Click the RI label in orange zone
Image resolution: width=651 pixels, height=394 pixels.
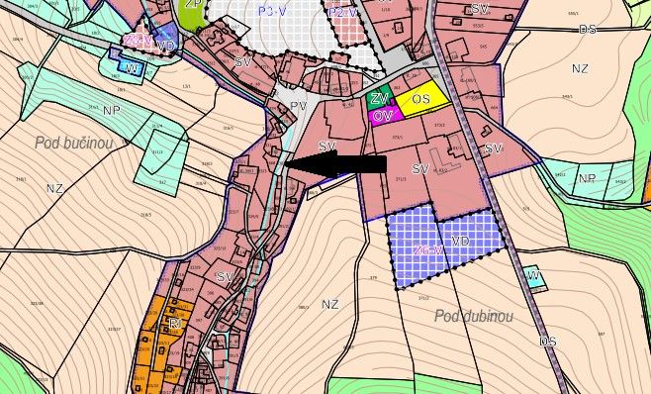coord(175,324)
